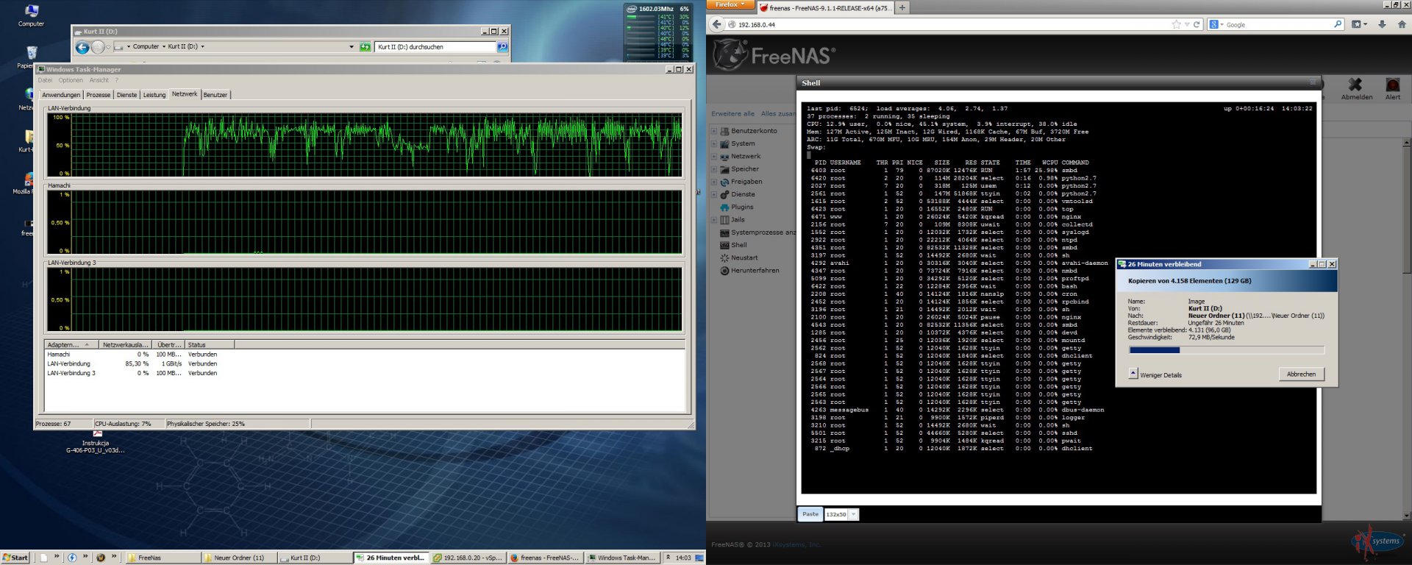Click the copy progress bar in dialog
This screenshot has width=1412, height=565.
1227,350
